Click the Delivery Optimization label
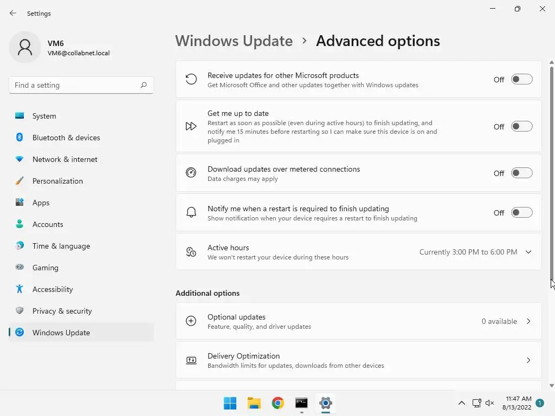The width and height of the screenshot is (555, 416). [x=243, y=356]
